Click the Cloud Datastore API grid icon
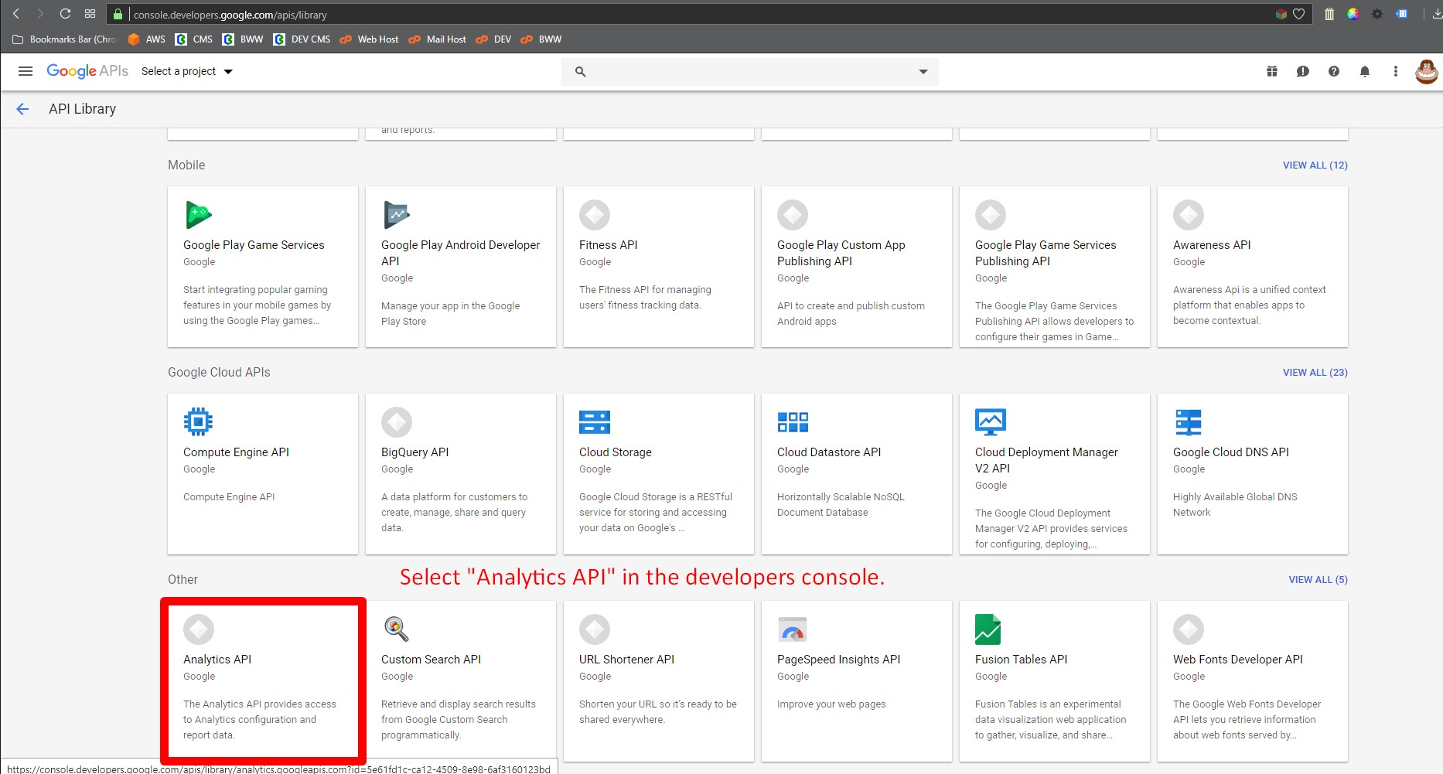 793,422
